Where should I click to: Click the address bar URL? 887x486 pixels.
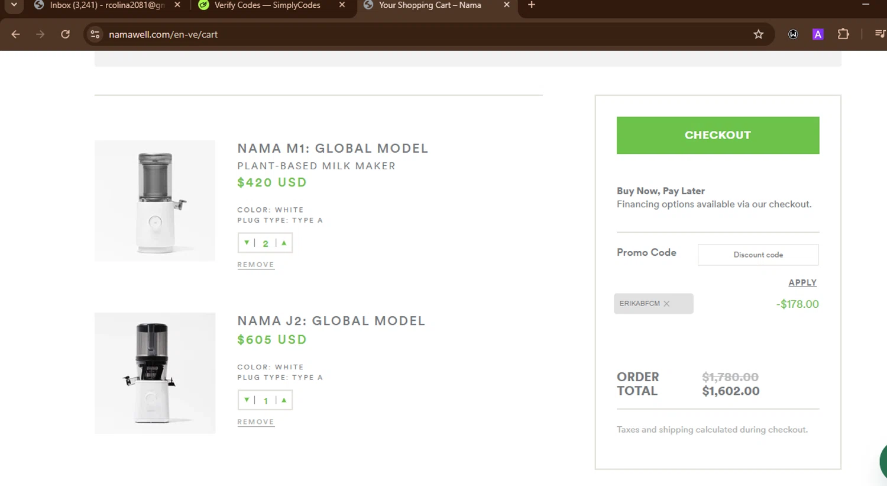coord(163,34)
